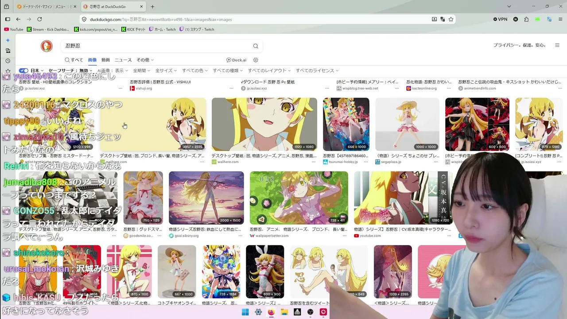The height and width of the screenshot is (319, 567).
Task: Toggle the browser sidebar panel icon
Action: pyautogui.click(x=8, y=19)
